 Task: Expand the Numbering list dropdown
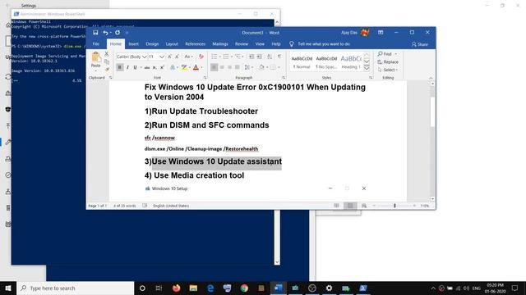click(232, 57)
